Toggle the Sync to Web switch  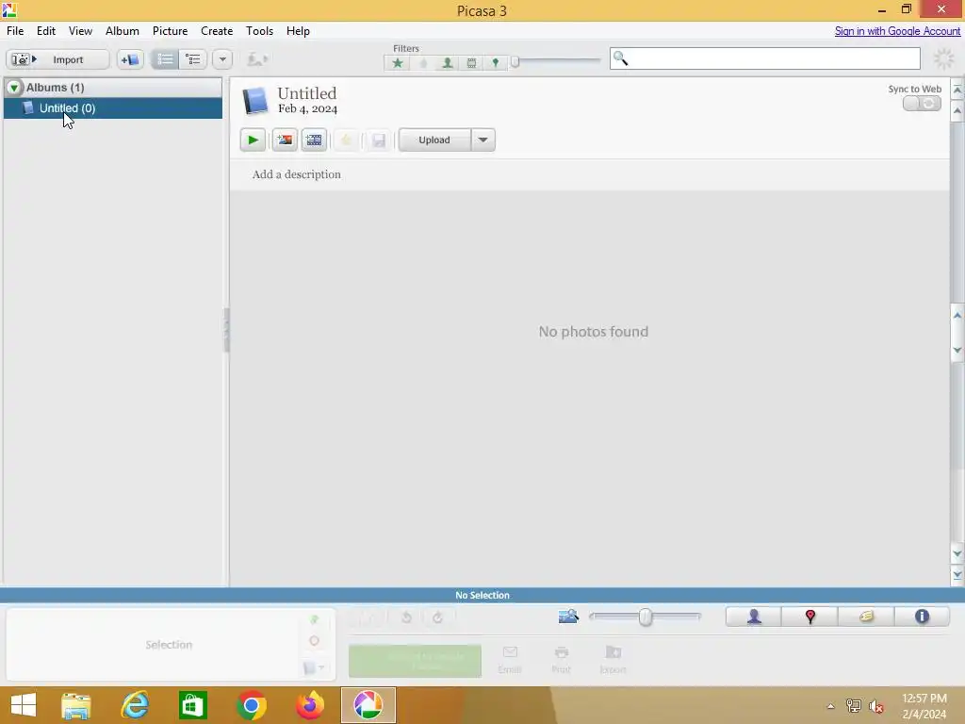(x=922, y=104)
